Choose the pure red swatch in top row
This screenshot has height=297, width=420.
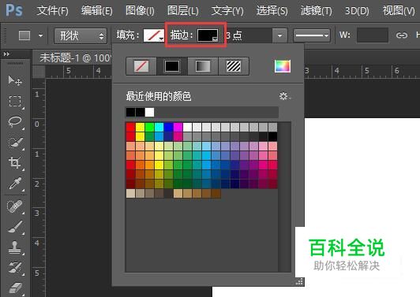click(130, 127)
